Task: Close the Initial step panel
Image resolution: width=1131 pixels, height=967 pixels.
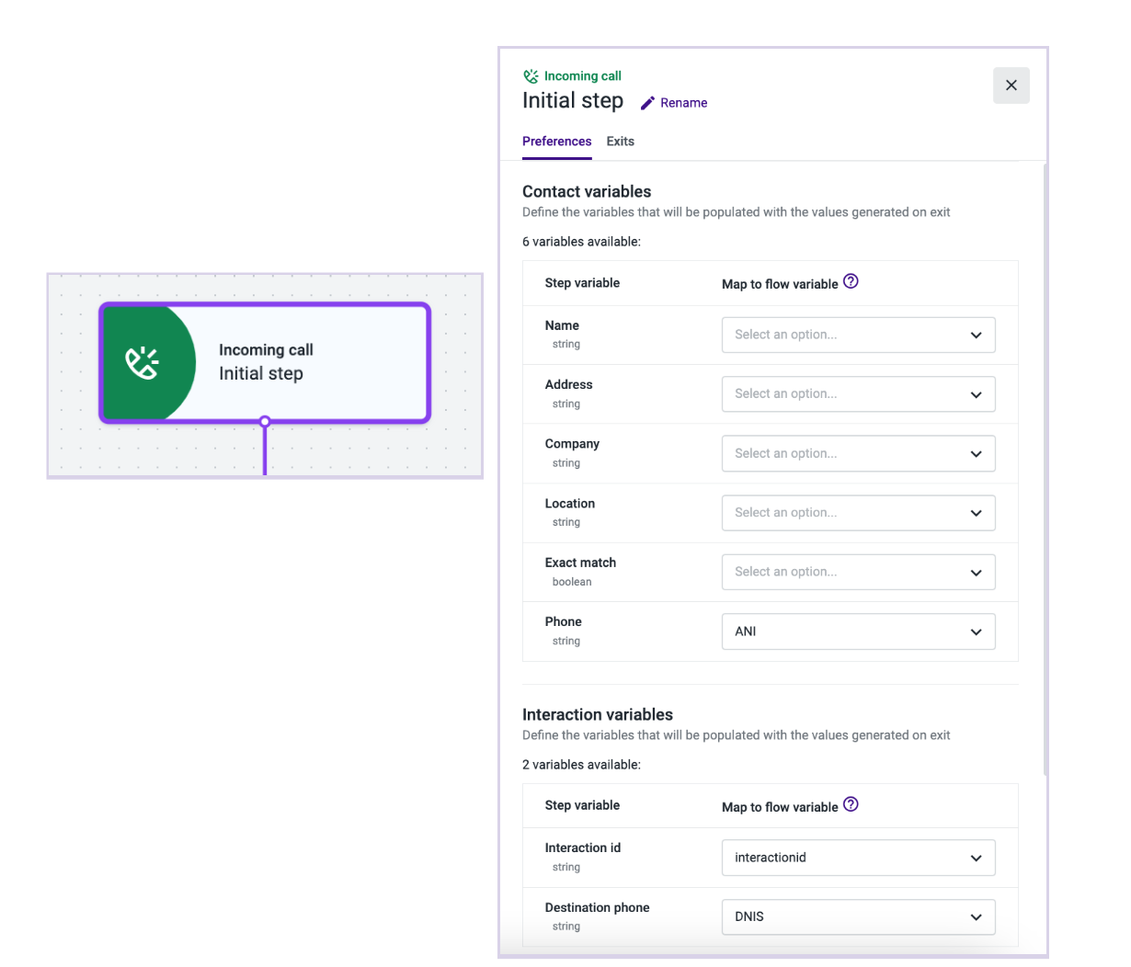Action: [x=1011, y=85]
